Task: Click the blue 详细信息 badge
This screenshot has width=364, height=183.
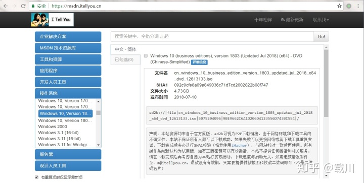Action: 199,62
